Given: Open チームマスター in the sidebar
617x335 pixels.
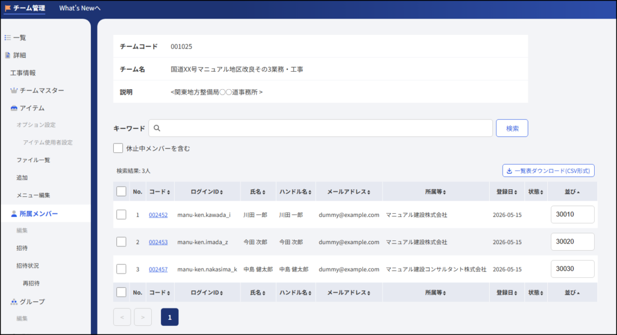Looking at the screenshot, I should [42, 90].
